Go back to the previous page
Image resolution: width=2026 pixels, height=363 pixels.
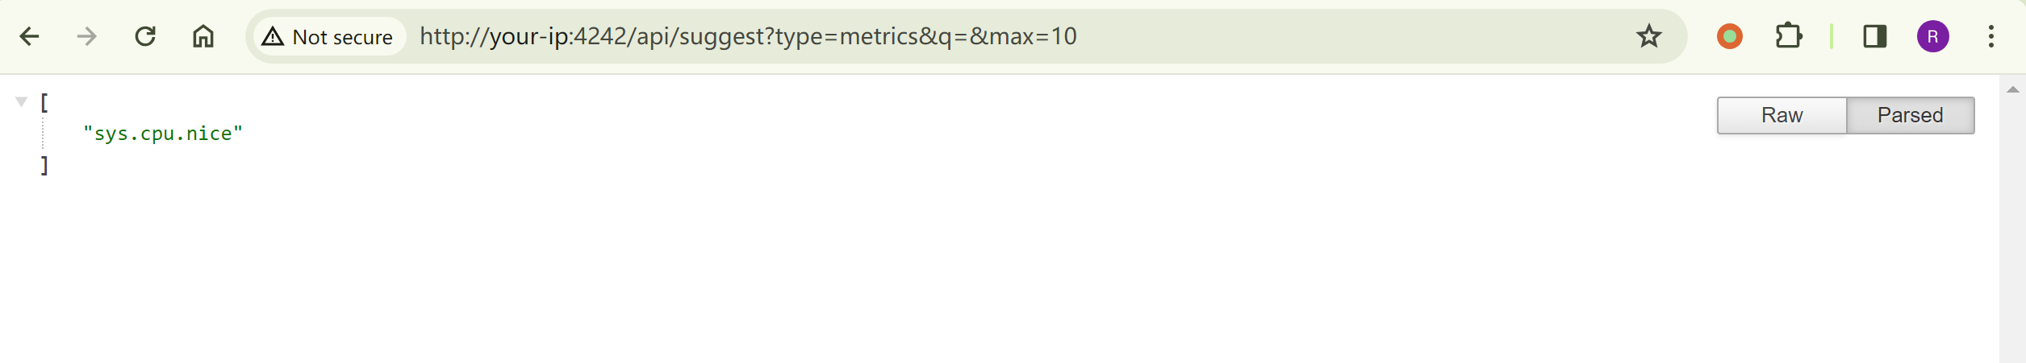click(30, 36)
